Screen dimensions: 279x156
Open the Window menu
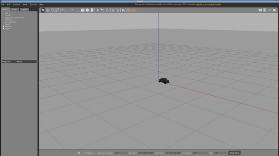coord(33,4)
